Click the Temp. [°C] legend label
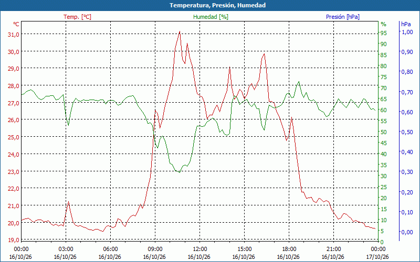The height and width of the screenshot is (262, 420). pyautogui.click(x=77, y=17)
